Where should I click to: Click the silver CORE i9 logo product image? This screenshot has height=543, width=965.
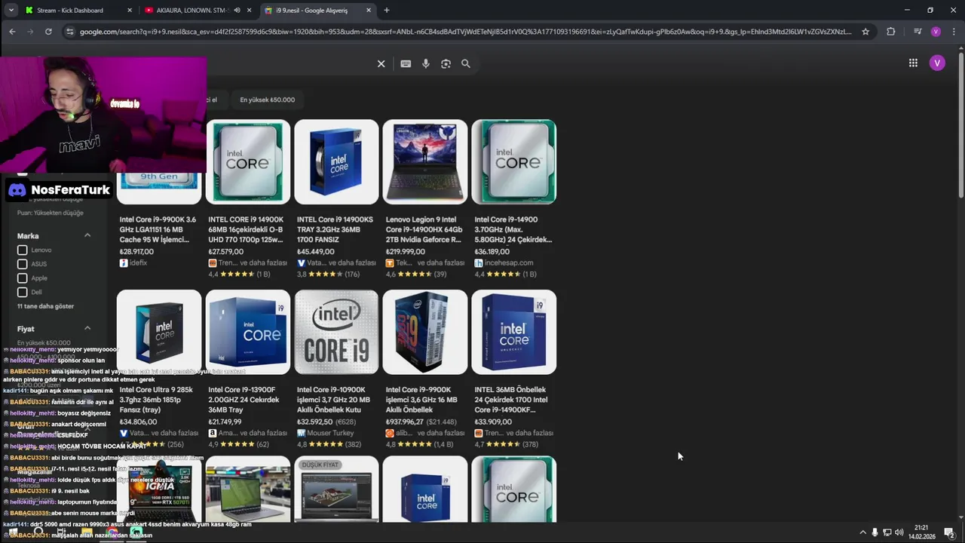click(336, 332)
